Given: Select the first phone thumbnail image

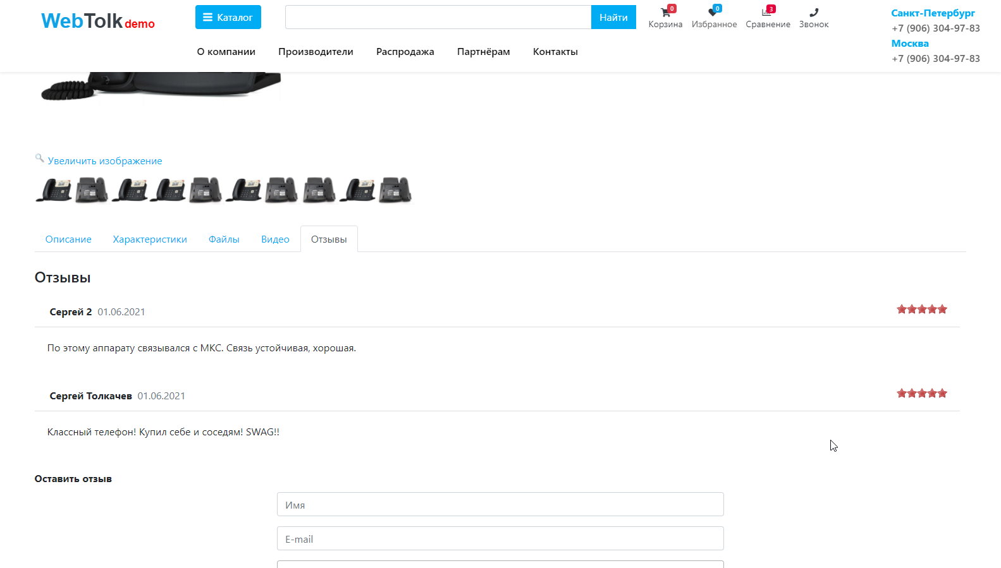Looking at the screenshot, I should (54, 190).
